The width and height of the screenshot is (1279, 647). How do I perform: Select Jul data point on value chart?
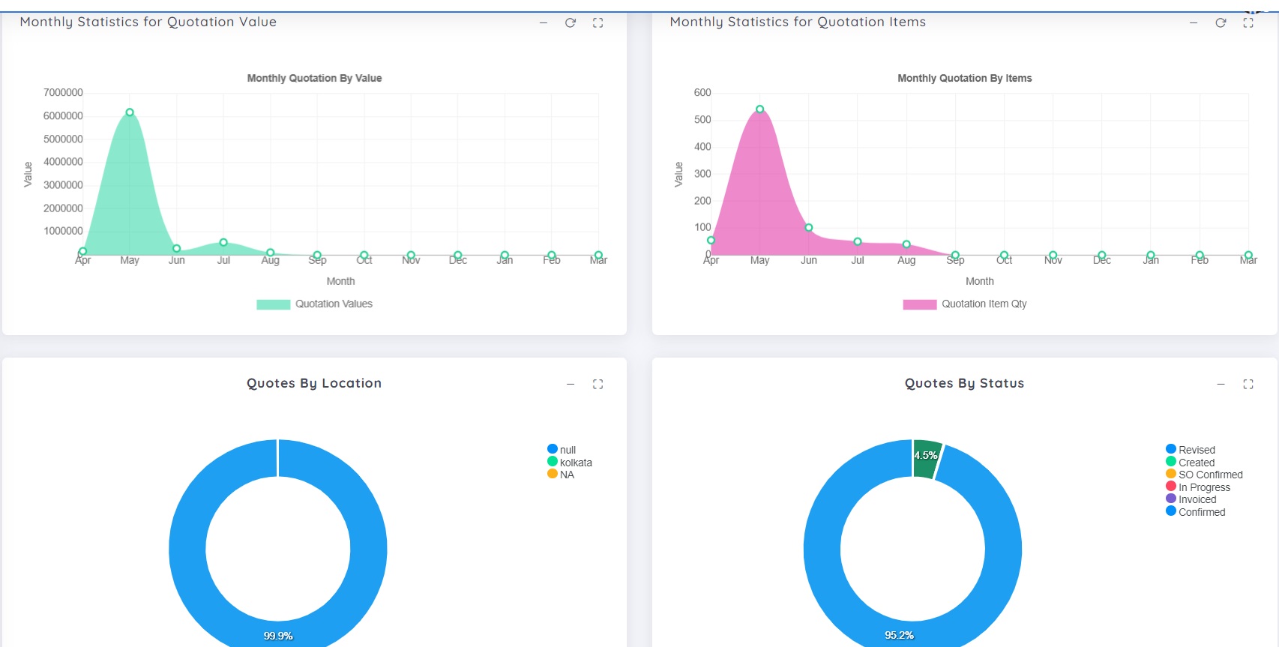[x=223, y=242]
